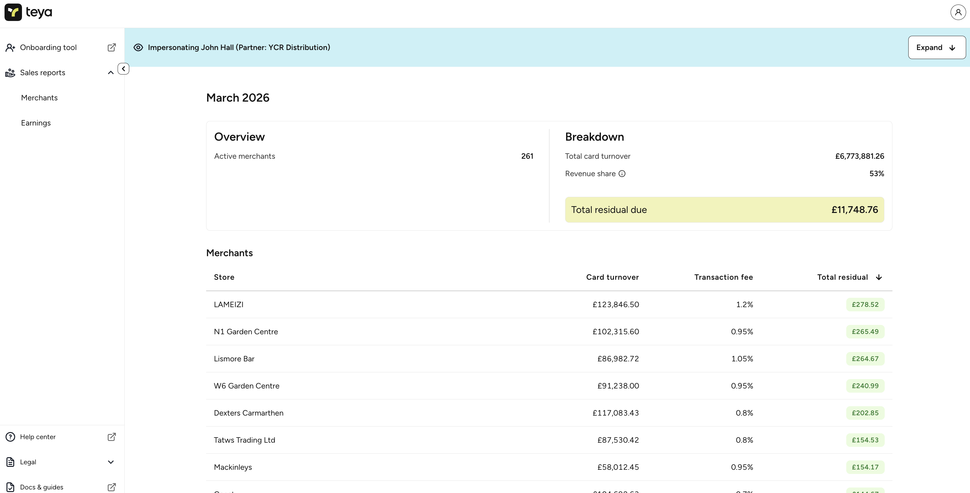The height and width of the screenshot is (493, 970).
Task: Collapse the sidebar with the arrow button
Action: [123, 69]
